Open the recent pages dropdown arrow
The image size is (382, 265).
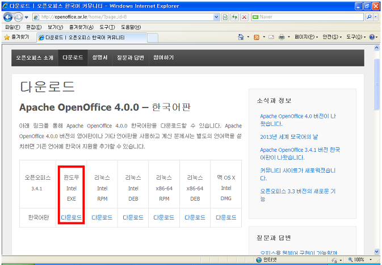coord(27,17)
